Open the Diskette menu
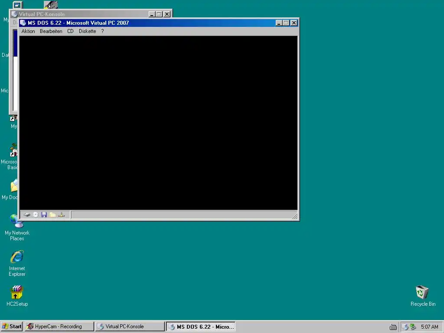Image resolution: width=444 pixels, height=333 pixels. pyautogui.click(x=87, y=31)
